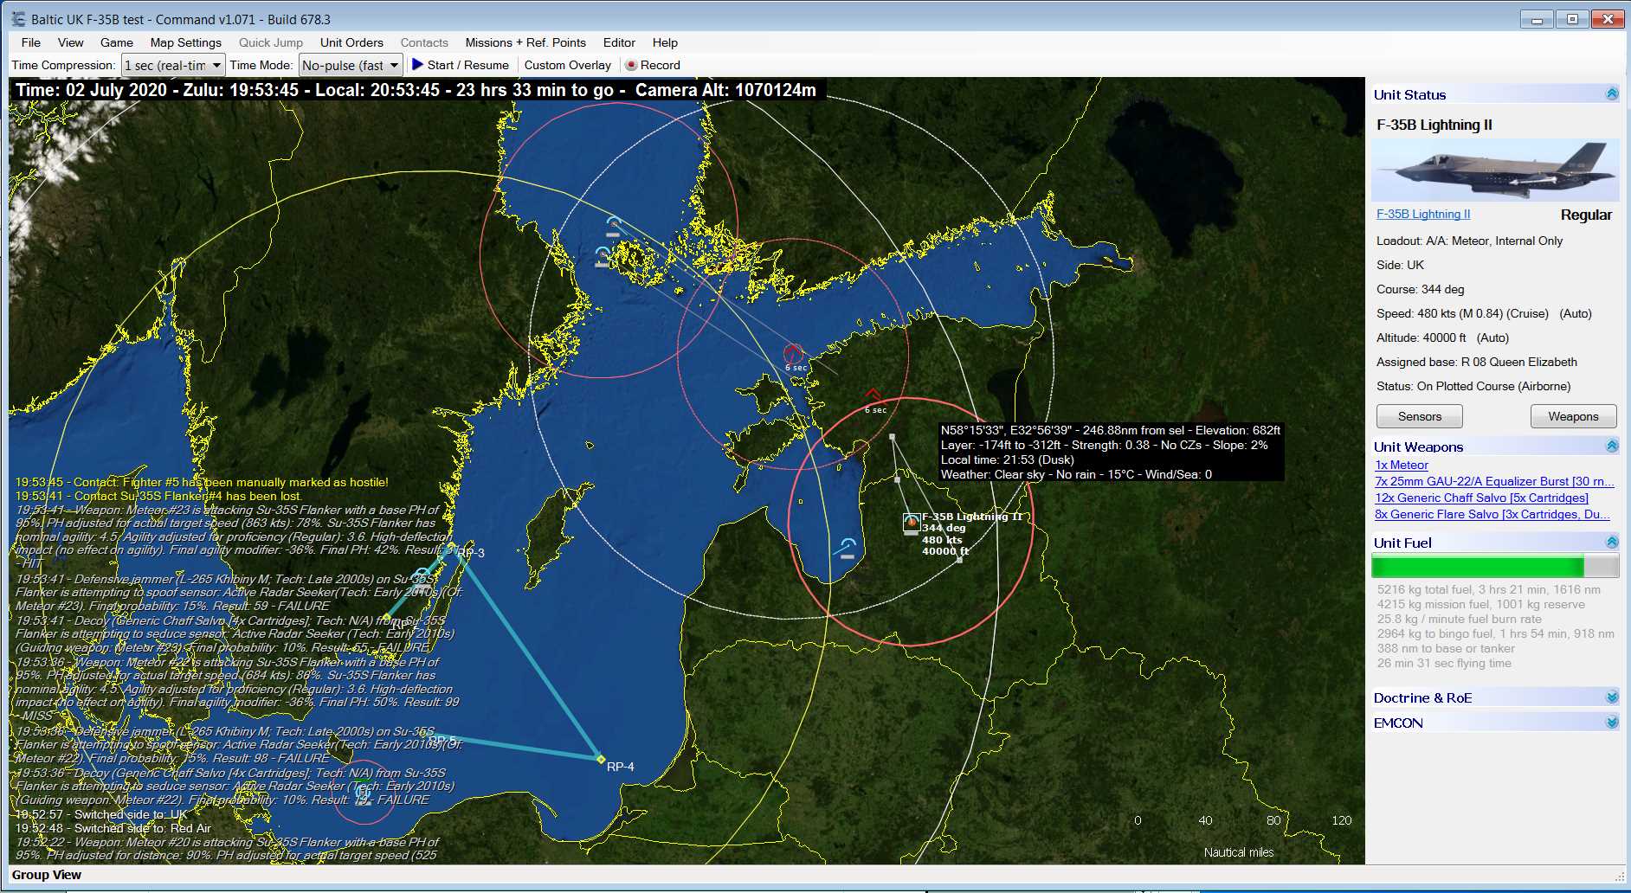The height and width of the screenshot is (893, 1631).
Task: Click the RP-3 reference point diamond
Action: tap(451, 546)
